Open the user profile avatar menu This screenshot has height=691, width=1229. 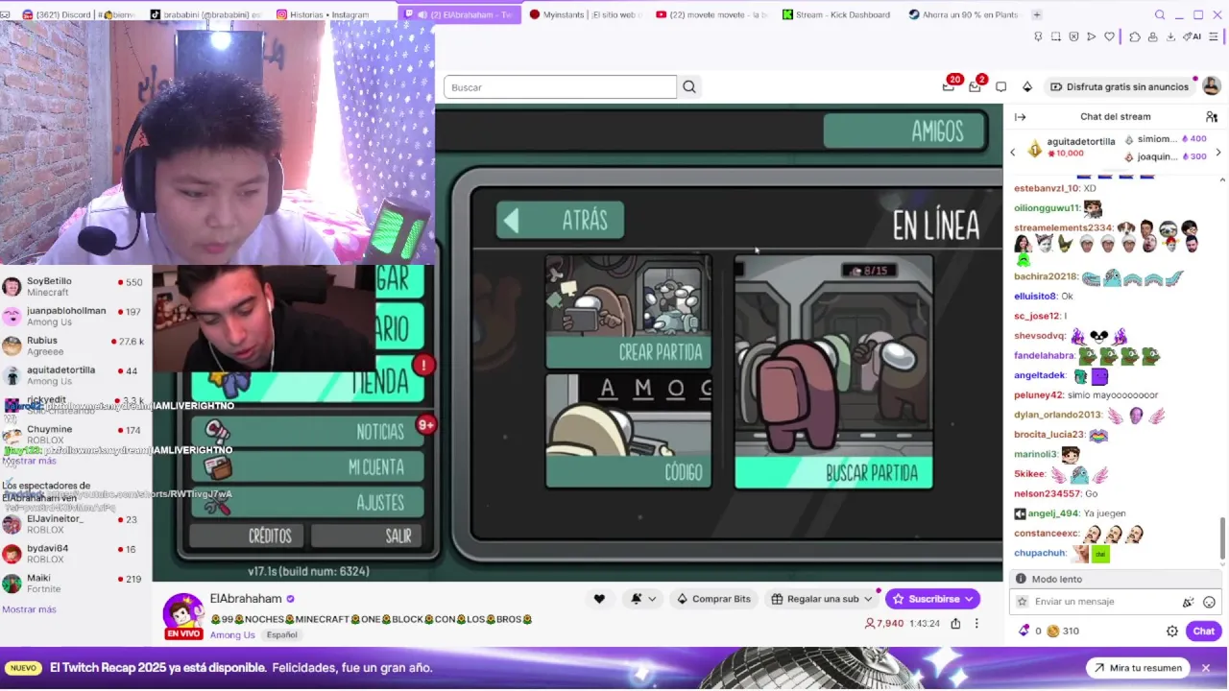point(1212,86)
